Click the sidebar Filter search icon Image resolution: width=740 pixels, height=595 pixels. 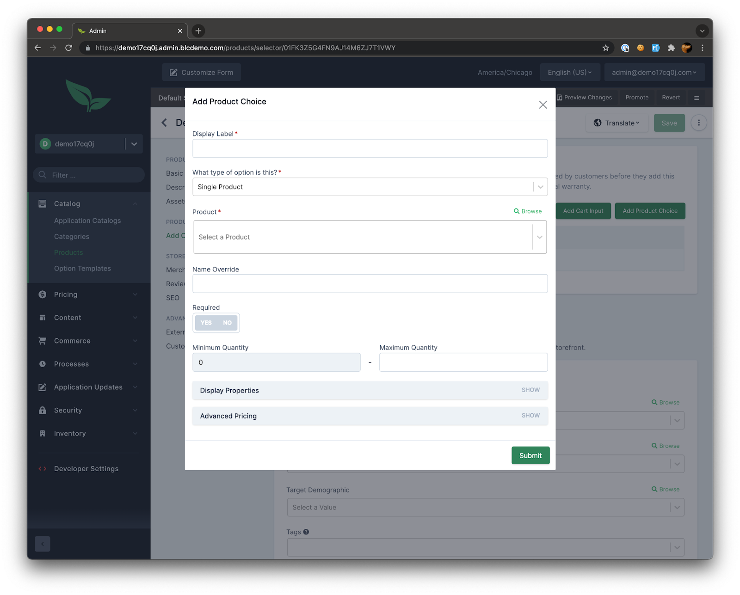pyautogui.click(x=43, y=175)
